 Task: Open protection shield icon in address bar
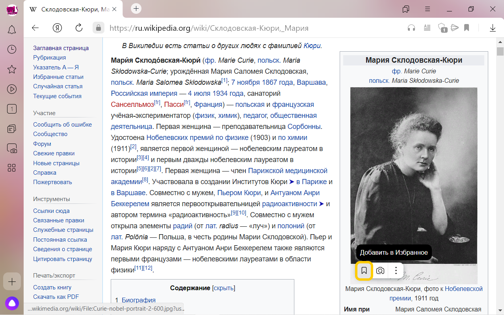coord(442,28)
